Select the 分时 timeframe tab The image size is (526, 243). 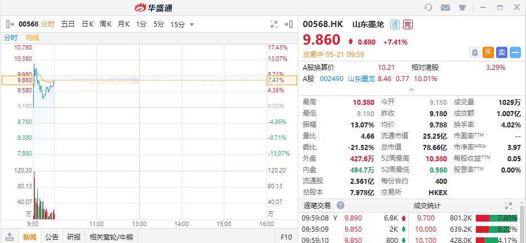click(x=47, y=24)
